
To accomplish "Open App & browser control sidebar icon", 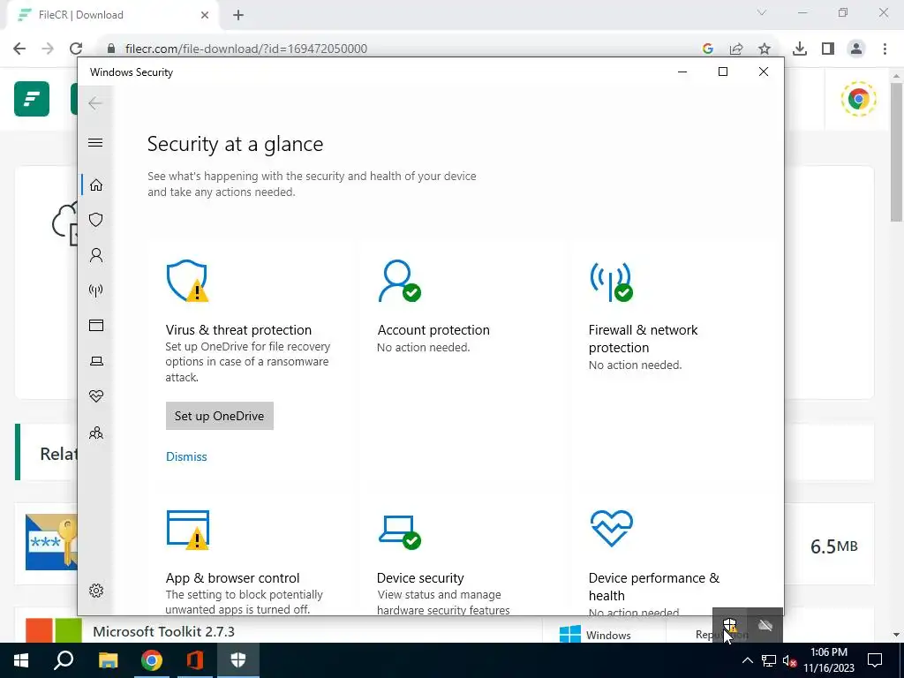I will 96,325.
